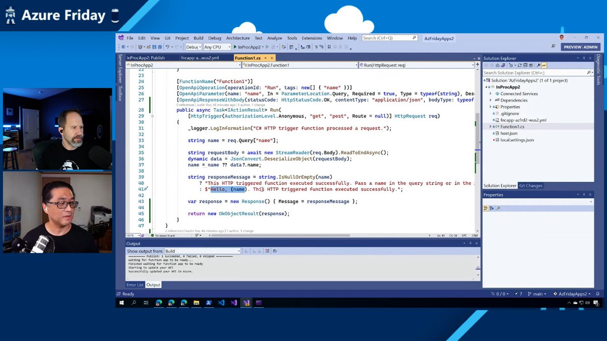Screen dimensions: 607x341
Task: Click the AzFridayApps2 repository in status bar
Action: pyautogui.click(x=573, y=294)
